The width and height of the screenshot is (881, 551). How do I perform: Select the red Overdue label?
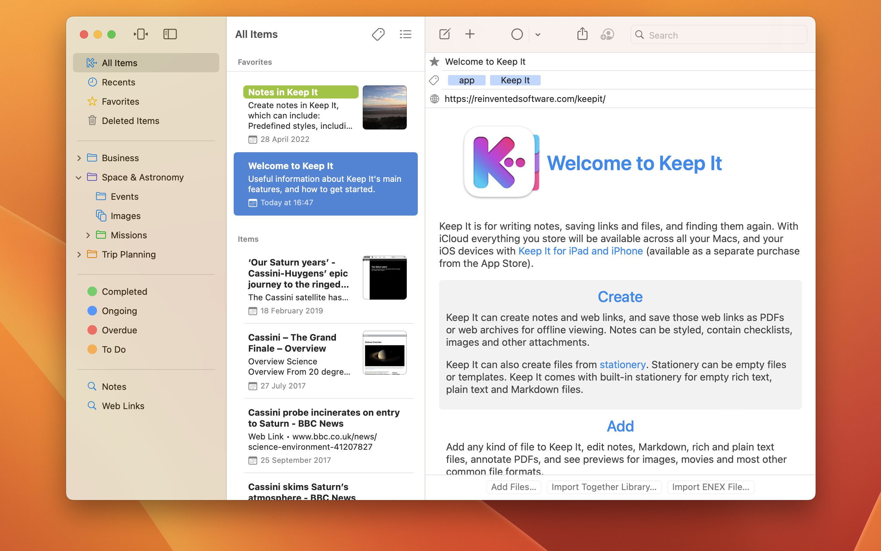click(119, 330)
